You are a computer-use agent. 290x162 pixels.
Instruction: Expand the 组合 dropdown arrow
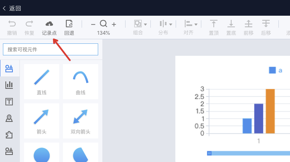145,24
